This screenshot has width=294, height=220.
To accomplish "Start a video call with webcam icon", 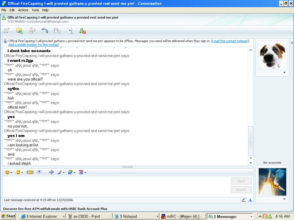I will click(32, 31).
